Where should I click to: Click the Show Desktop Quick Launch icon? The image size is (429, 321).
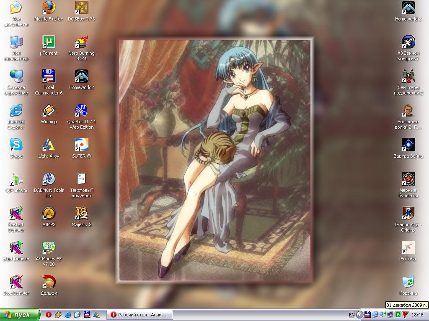click(77, 315)
